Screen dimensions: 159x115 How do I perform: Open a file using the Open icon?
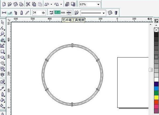[x=10, y=4]
